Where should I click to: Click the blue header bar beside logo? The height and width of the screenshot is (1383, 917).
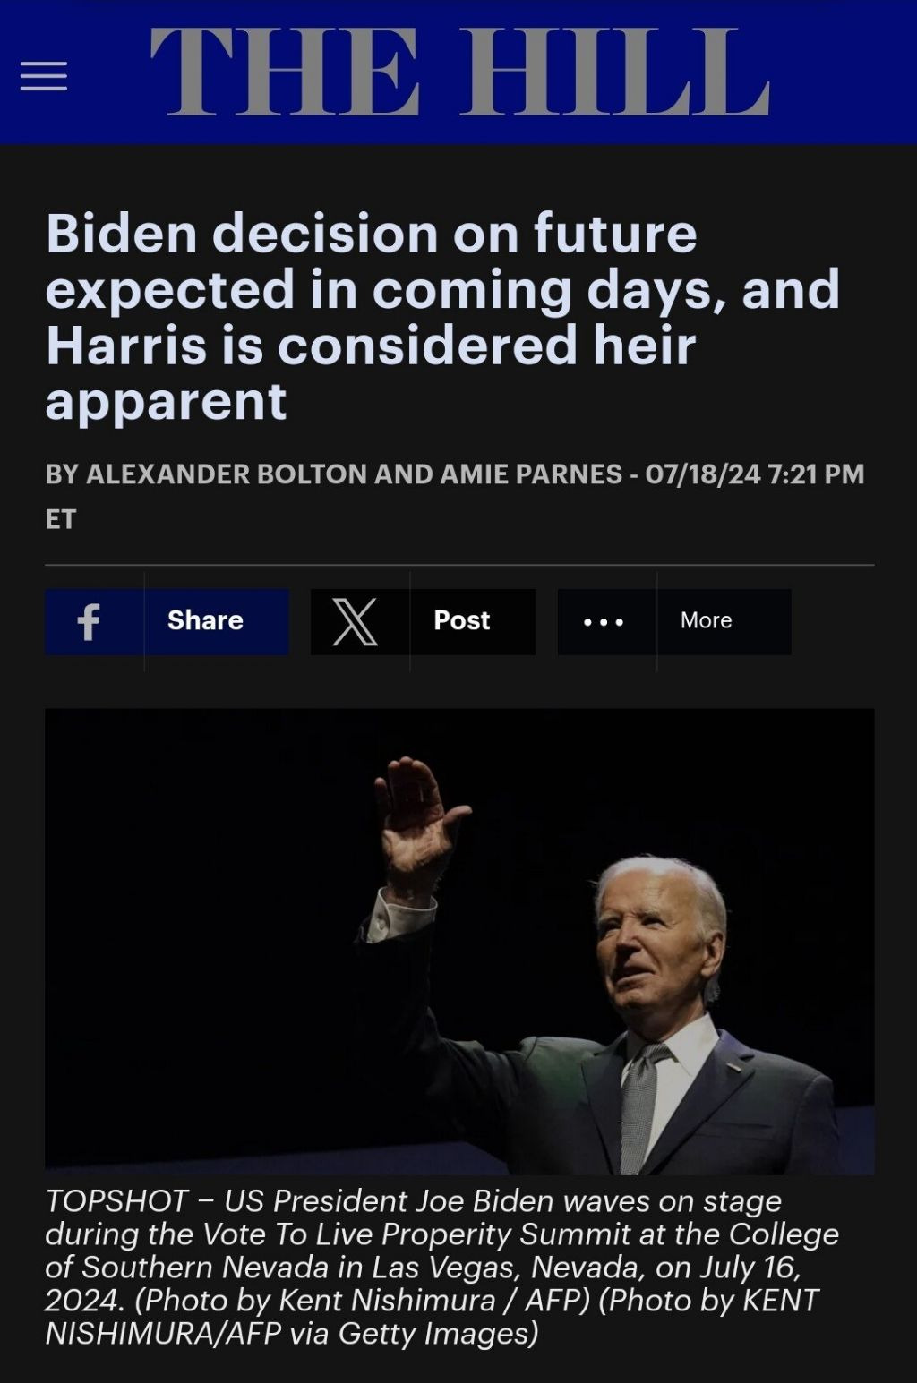pyautogui.click(x=842, y=72)
